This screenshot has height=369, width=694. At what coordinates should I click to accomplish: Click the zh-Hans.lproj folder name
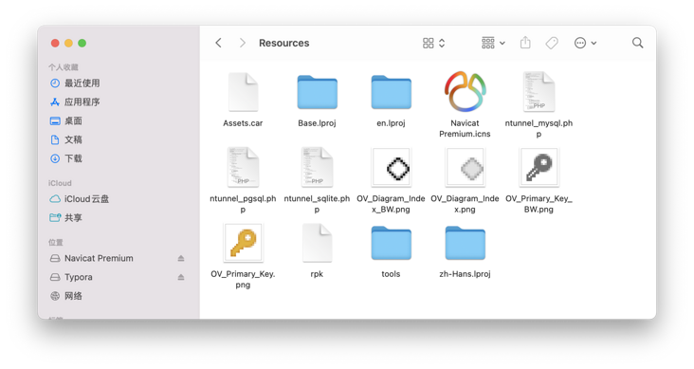click(465, 274)
